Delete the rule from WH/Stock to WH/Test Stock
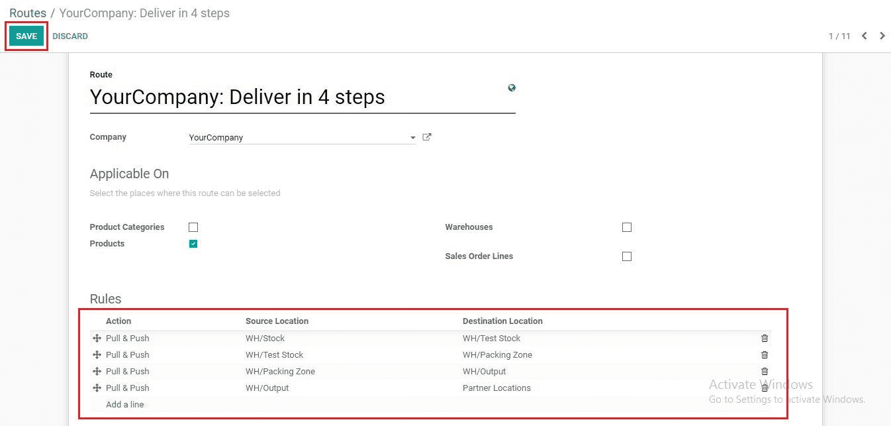The height and width of the screenshot is (426, 891). 765,339
